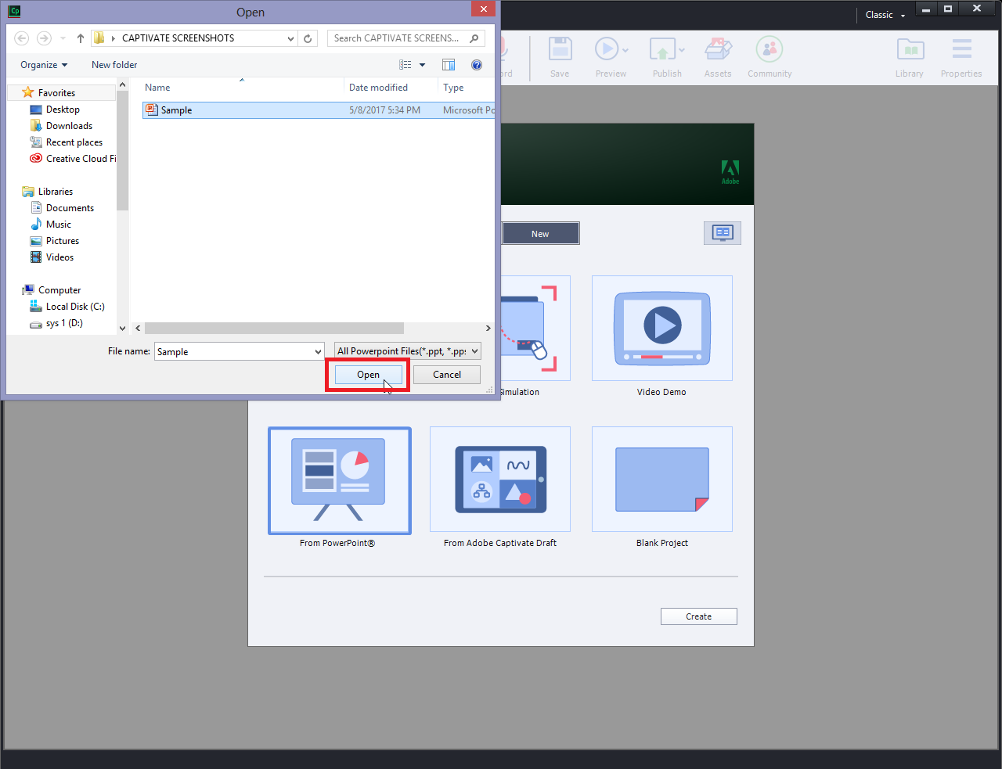Click the Cancel button
The width and height of the screenshot is (1002, 769).
[x=447, y=375]
